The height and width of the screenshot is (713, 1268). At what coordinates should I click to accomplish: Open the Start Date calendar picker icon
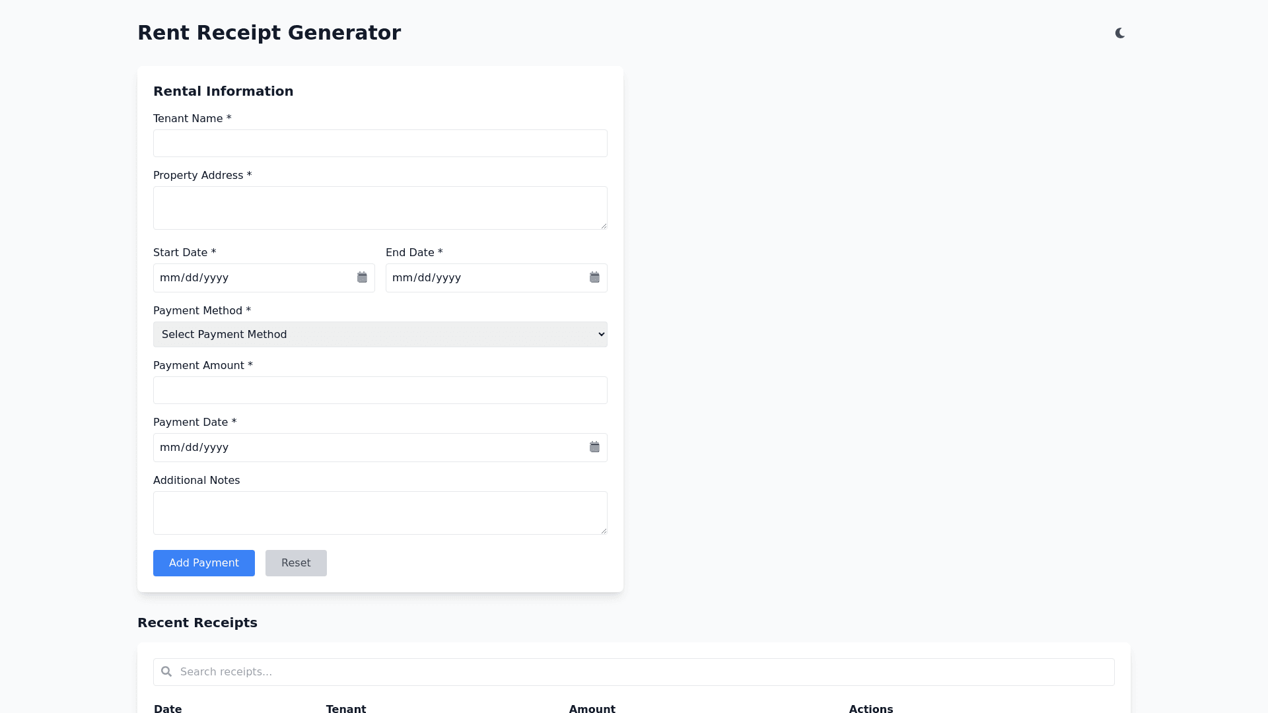coord(362,277)
